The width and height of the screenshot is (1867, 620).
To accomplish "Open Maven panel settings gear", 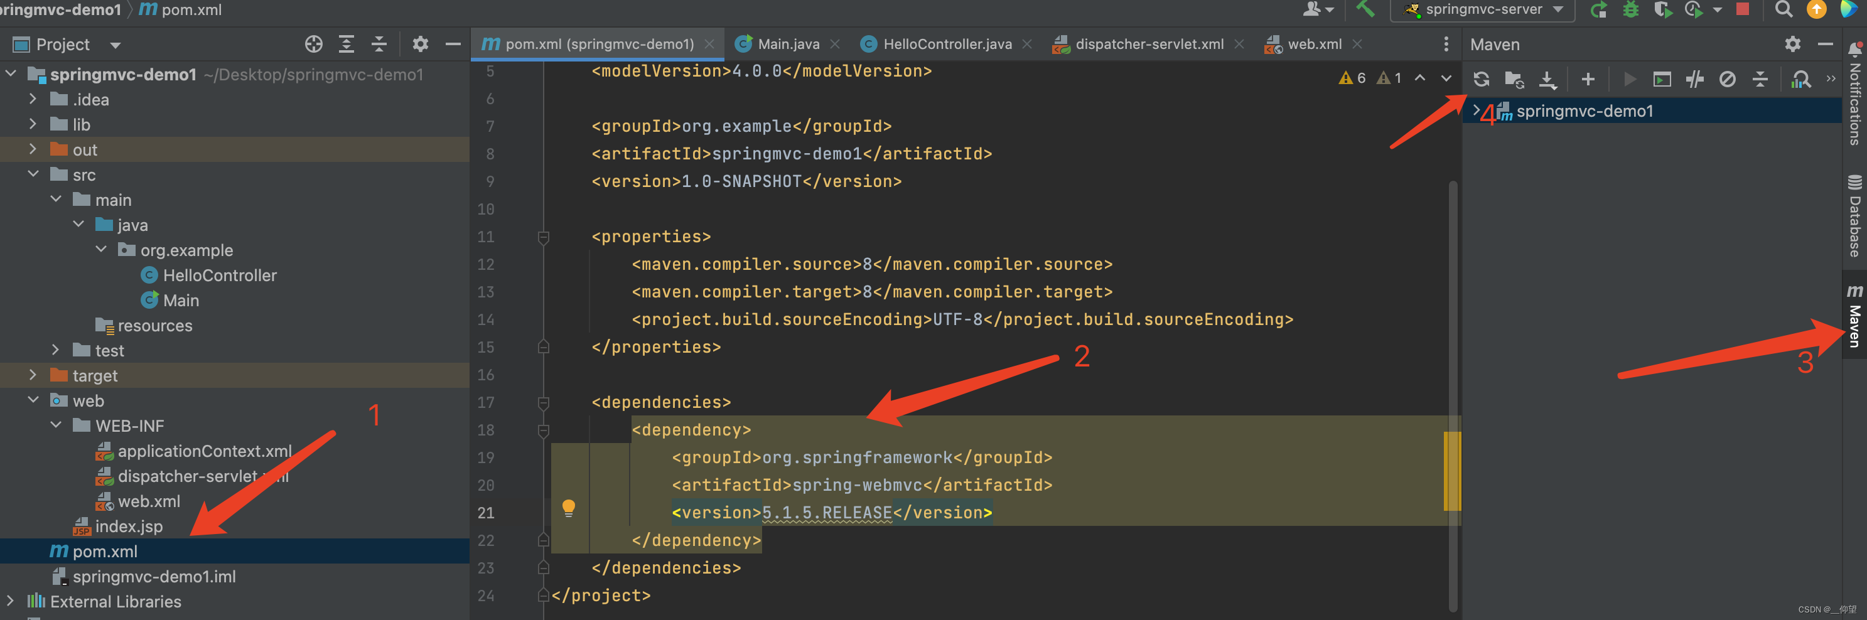I will pyautogui.click(x=1792, y=44).
